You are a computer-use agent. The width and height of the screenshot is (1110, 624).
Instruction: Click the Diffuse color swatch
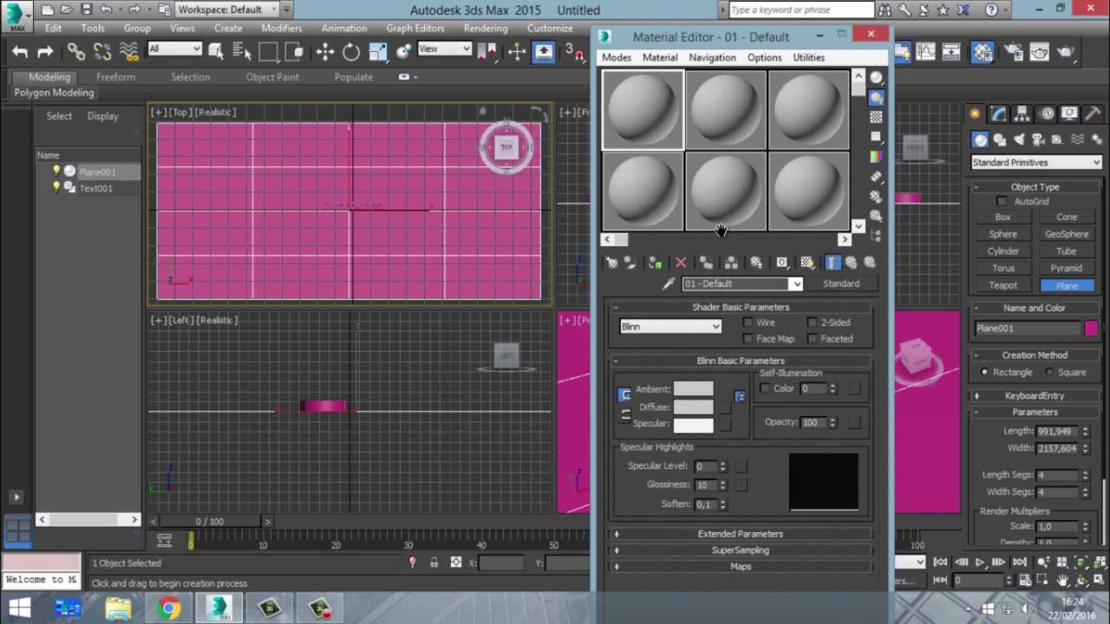coord(694,406)
